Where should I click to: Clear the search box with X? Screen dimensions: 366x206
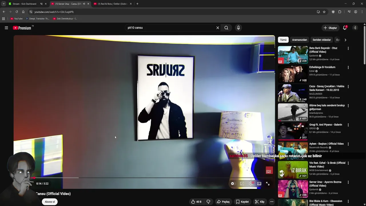[218, 28]
